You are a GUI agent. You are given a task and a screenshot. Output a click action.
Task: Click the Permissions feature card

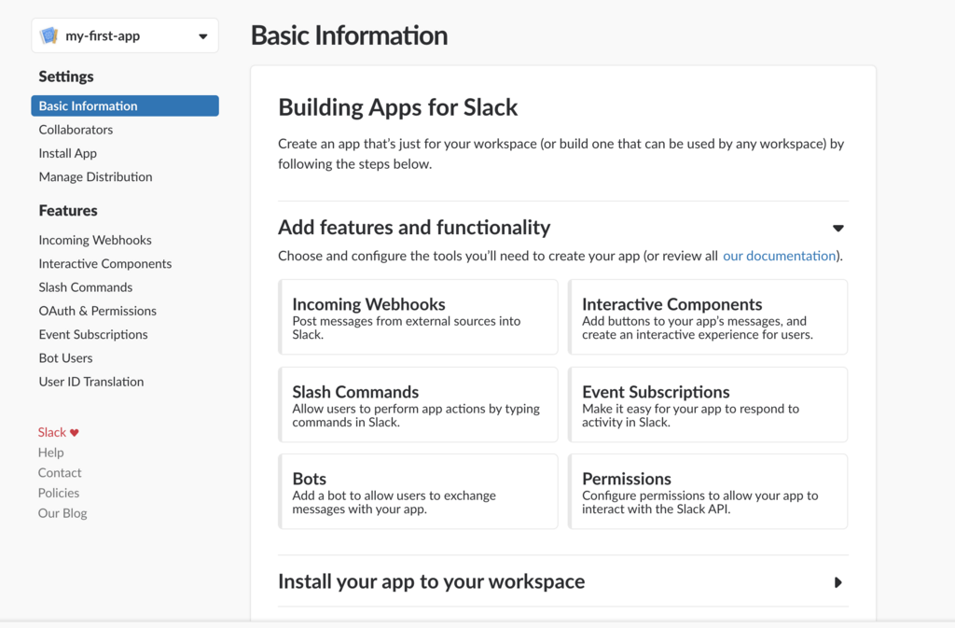[708, 492]
